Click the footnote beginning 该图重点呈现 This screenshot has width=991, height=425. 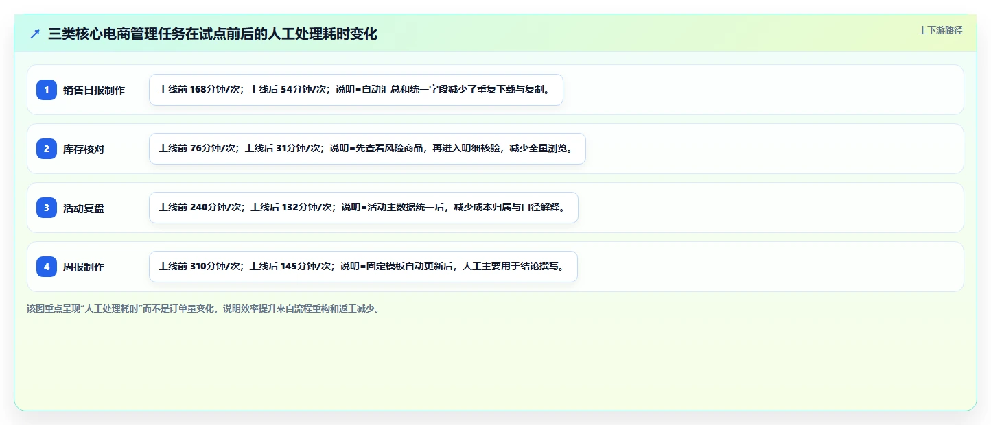[203, 308]
